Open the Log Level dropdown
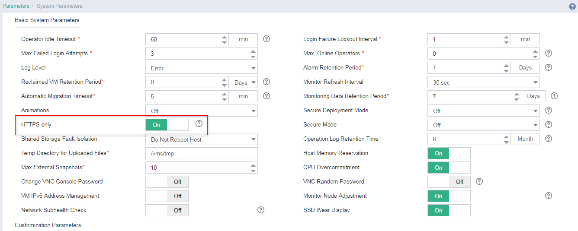 [x=202, y=68]
